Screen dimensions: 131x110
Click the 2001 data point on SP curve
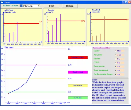point(9,93)
